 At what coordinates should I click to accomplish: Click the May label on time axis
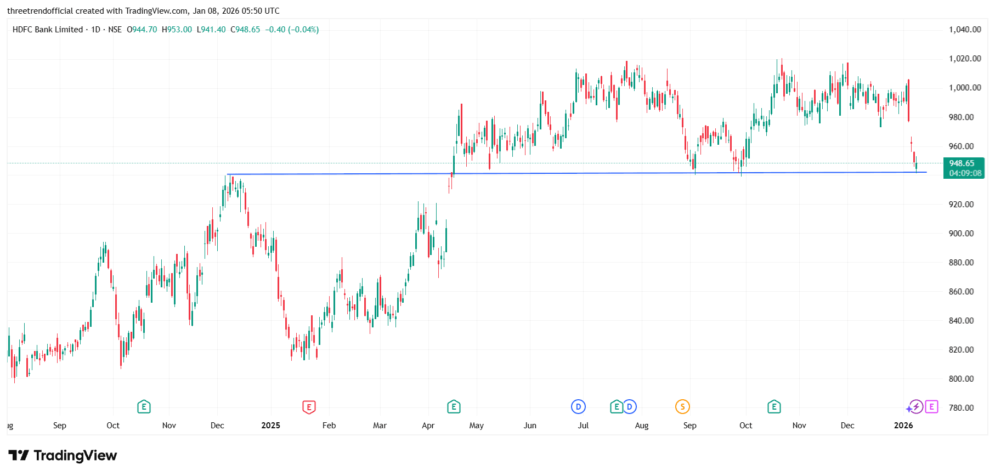click(477, 426)
